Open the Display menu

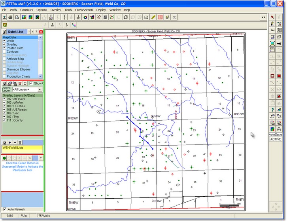pyautogui.click(x=101, y=10)
